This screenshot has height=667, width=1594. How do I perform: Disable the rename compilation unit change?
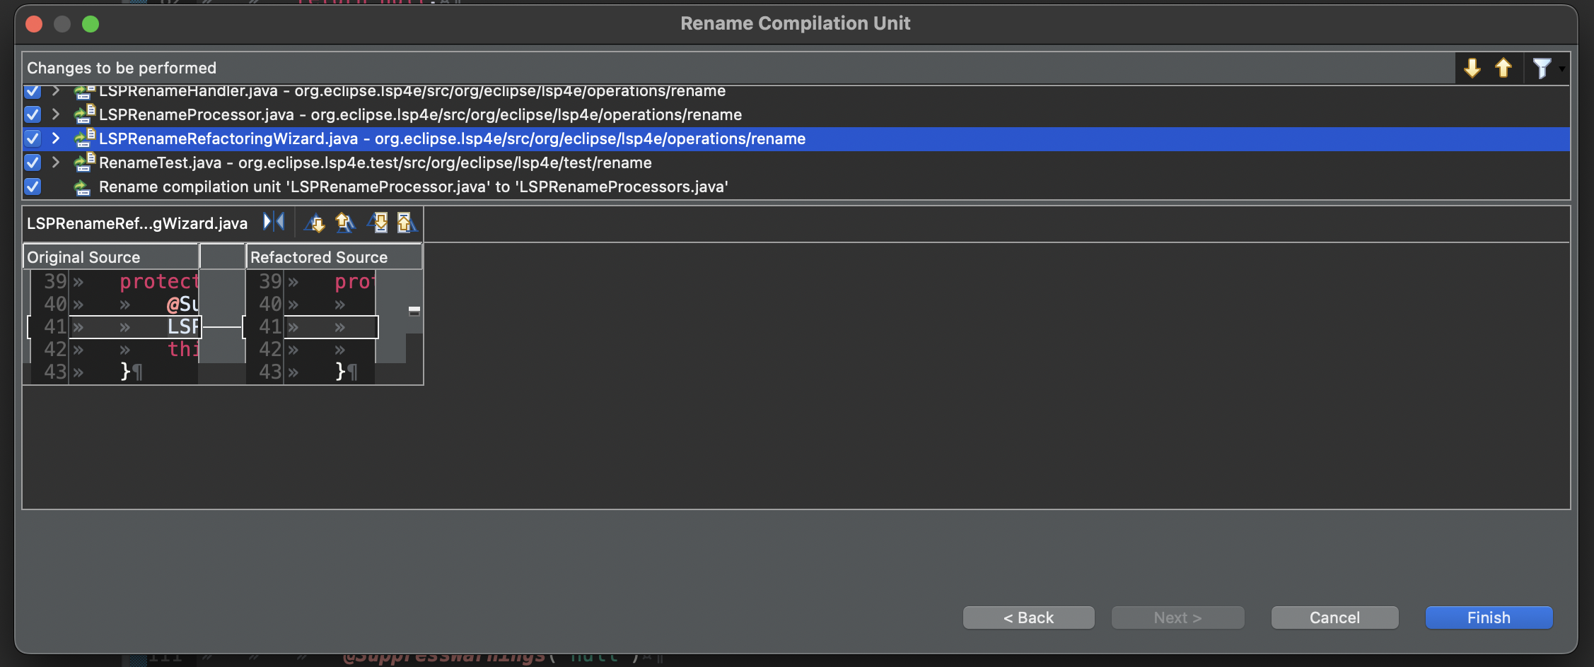click(x=32, y=187)
